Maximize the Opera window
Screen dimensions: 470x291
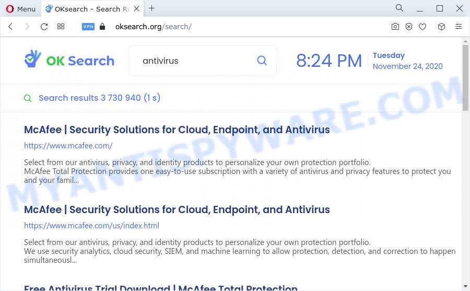pos(439,8)
